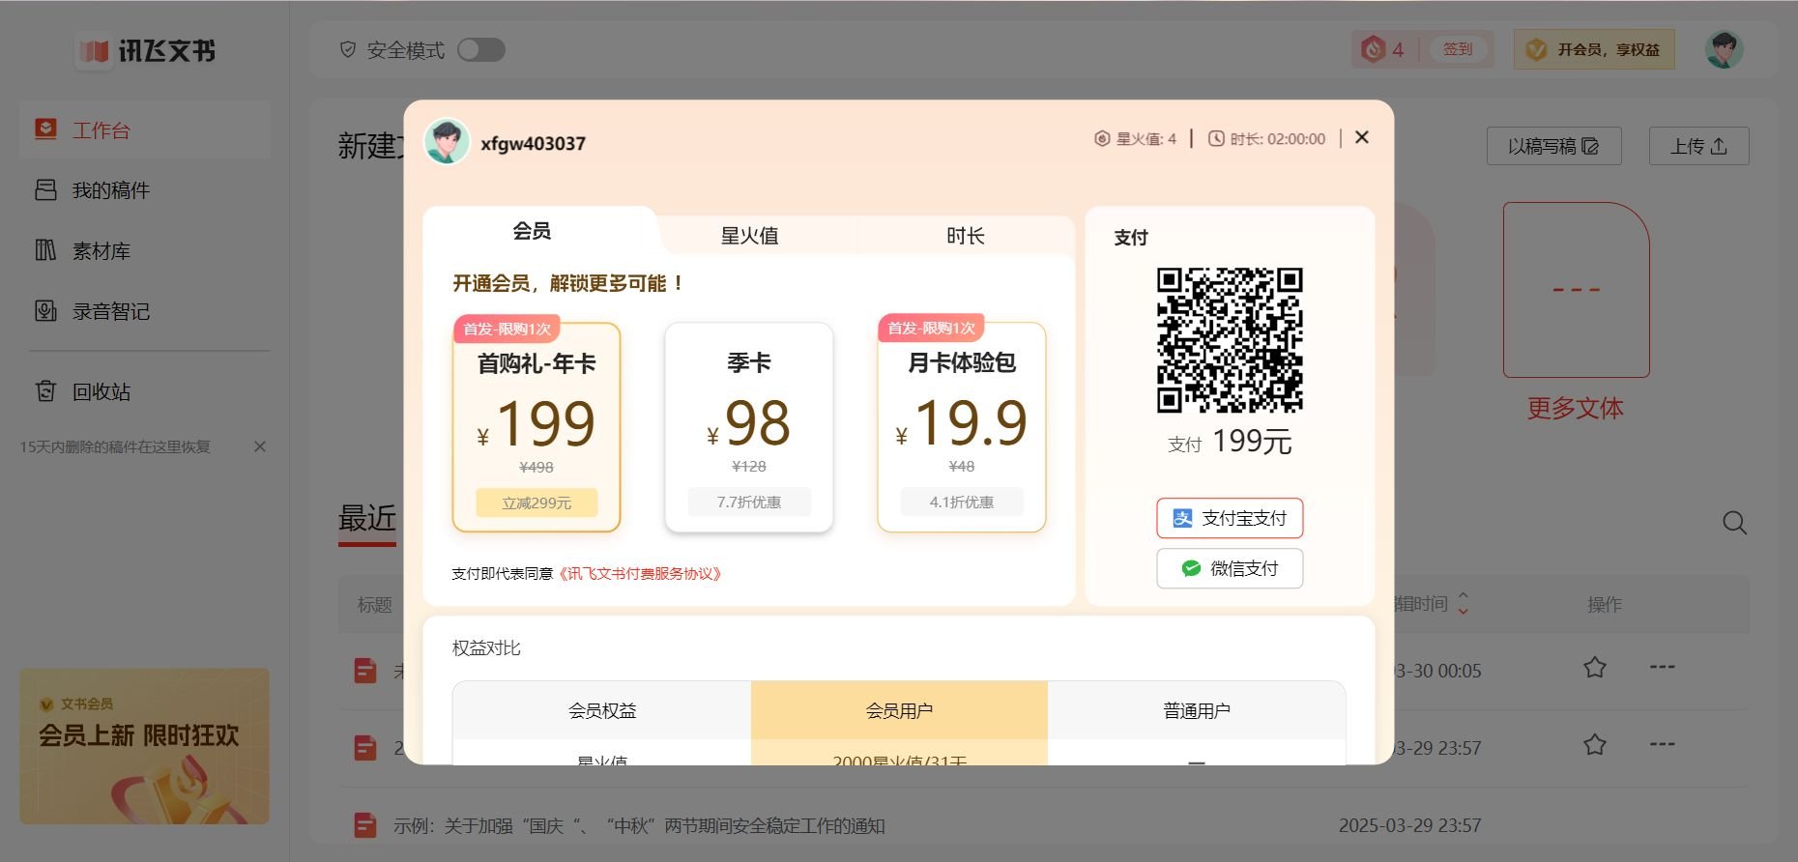Screen dimensions: 1798x862
Task: Click the 会员上新 限时狂欢 banner
Action: [x=144, y=746]
